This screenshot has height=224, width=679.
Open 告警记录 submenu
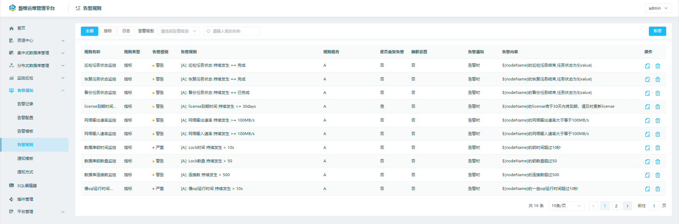point(34,104)
